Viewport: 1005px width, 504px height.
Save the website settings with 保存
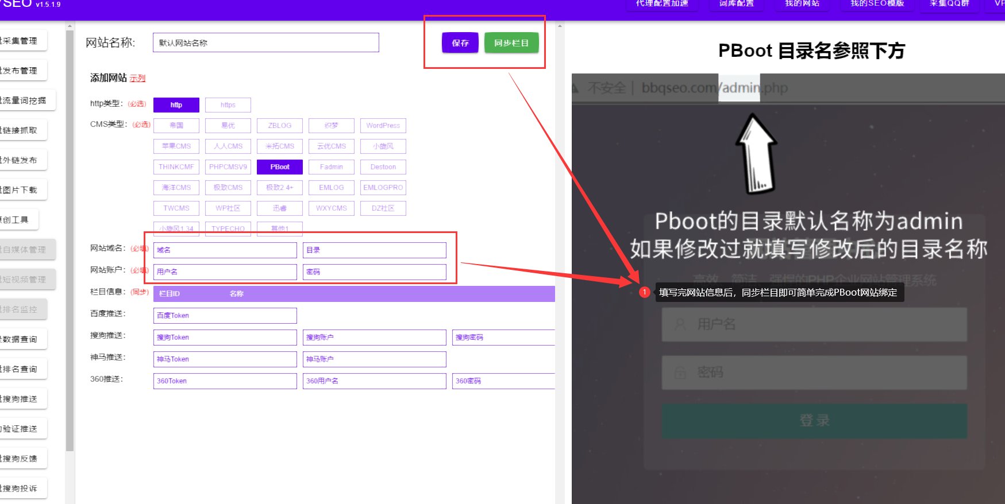tap(460, 43)
